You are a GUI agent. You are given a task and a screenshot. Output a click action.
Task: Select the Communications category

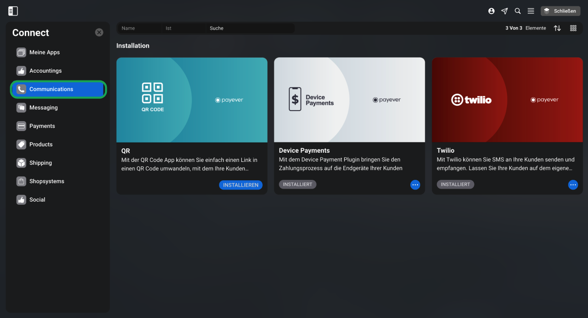(x=58, y=89)
